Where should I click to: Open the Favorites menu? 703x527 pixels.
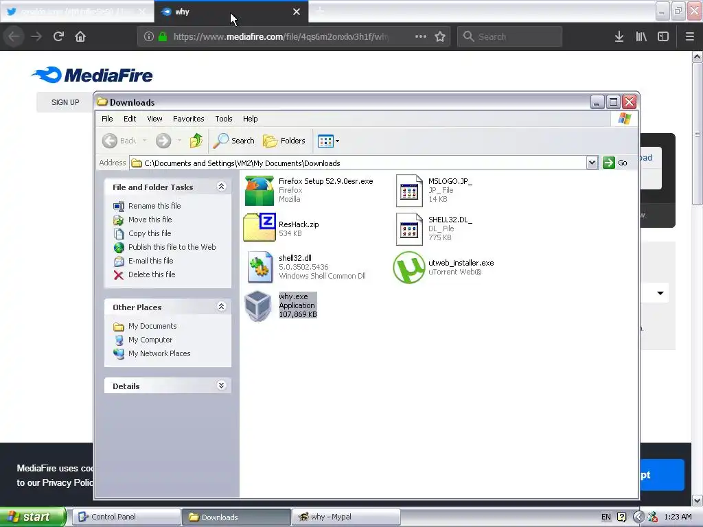click(x=188, y=119)
